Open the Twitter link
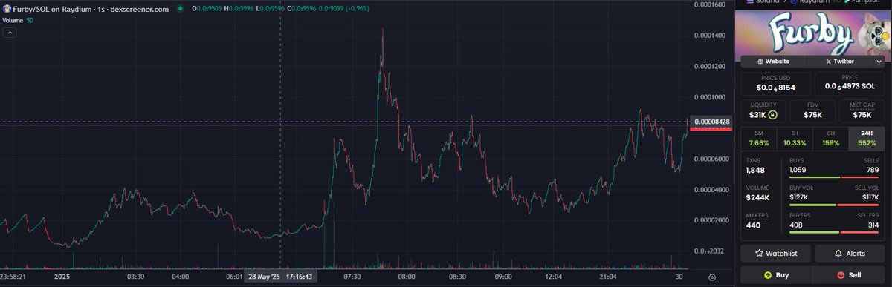 click(x=840, y=62)
